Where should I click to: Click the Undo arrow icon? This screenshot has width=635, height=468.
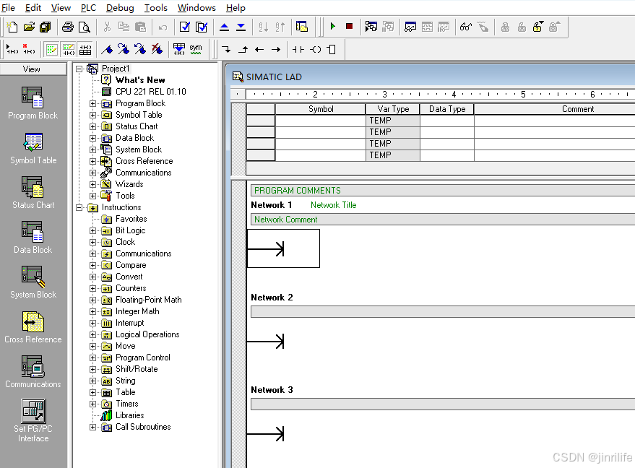coord(163,27)
